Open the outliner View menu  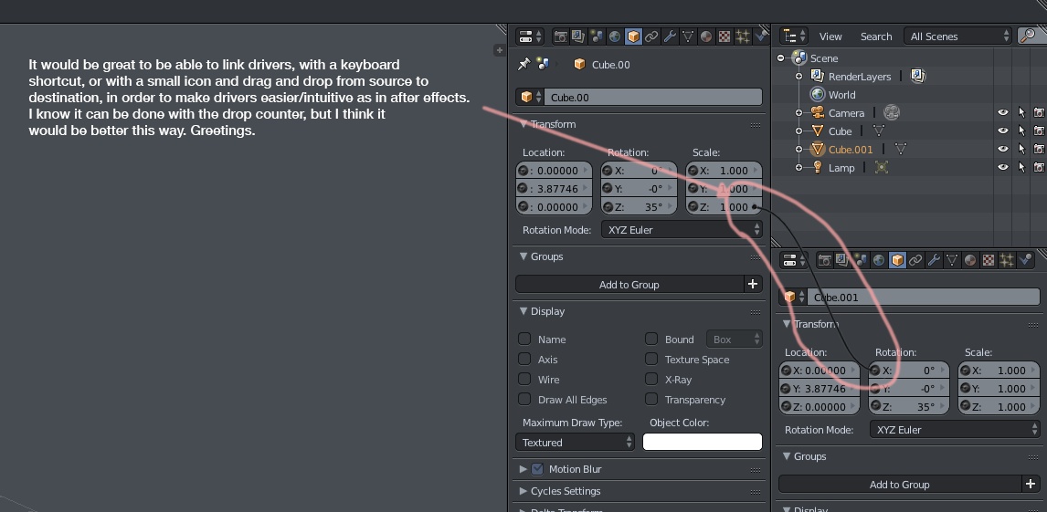pos(830,37)
